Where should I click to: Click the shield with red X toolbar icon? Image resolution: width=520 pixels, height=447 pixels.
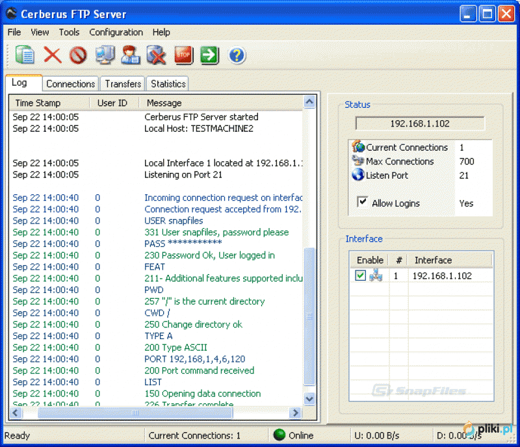point(156,55)
